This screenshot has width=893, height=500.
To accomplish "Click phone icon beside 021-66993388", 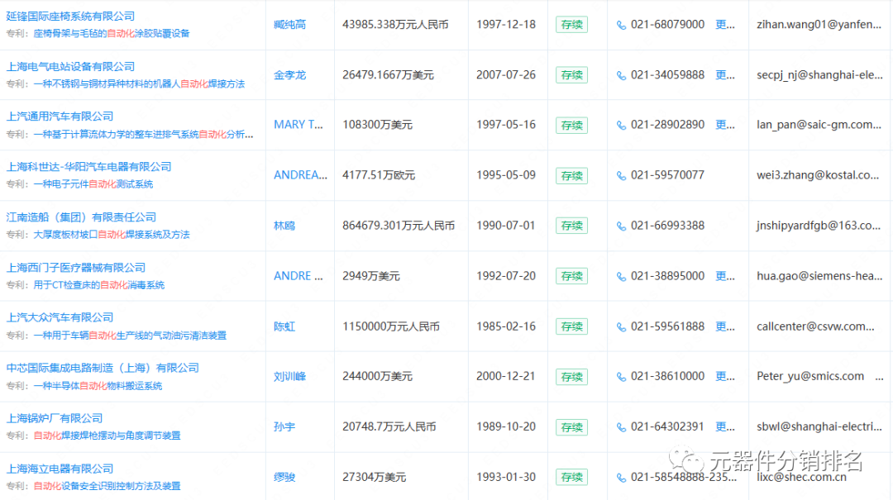I will tap(621, 226).
